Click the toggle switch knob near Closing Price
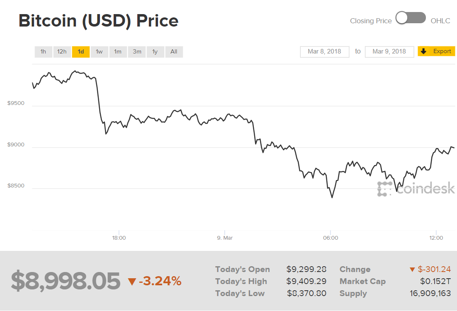 point(401,18)
